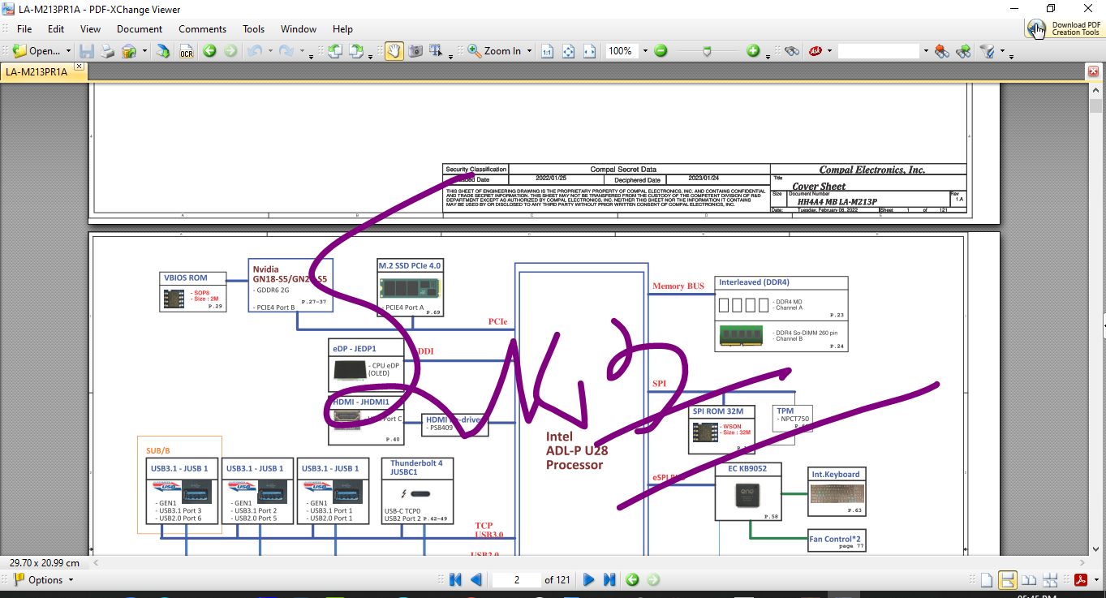Select the Hand tool
The height and width of the screenshot is (598, 1106).
pos(394,51)
